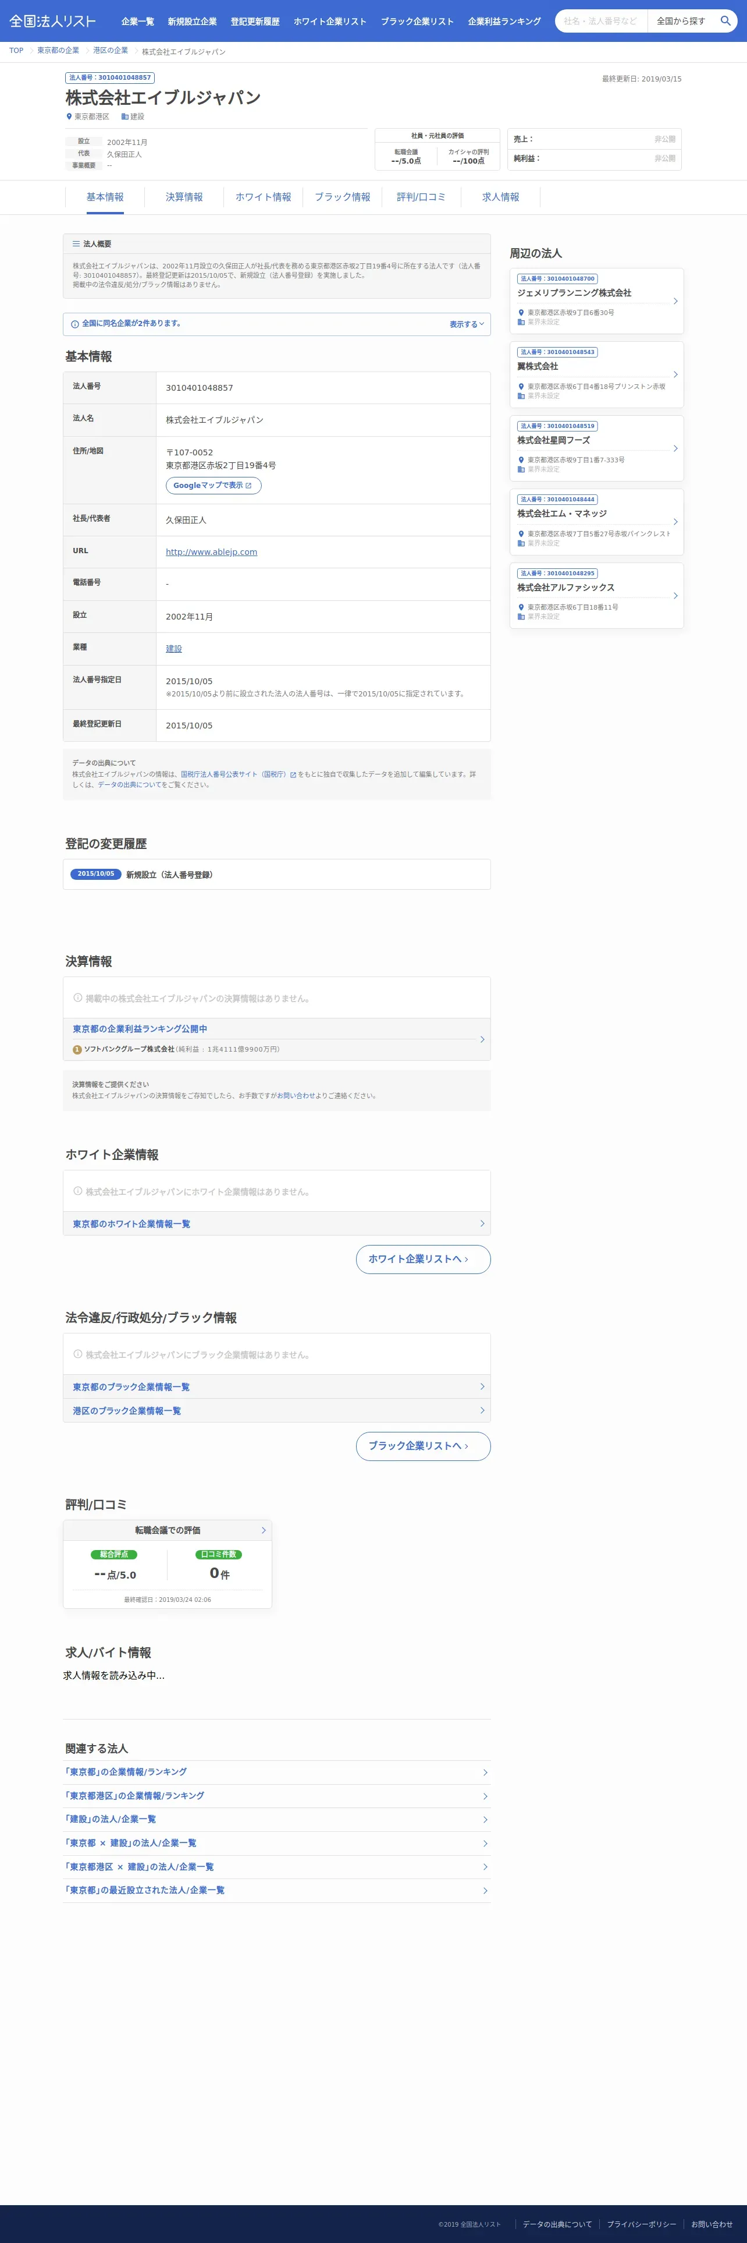
Task: Open footer プライバシーポリシー link
Action: 642,2225
